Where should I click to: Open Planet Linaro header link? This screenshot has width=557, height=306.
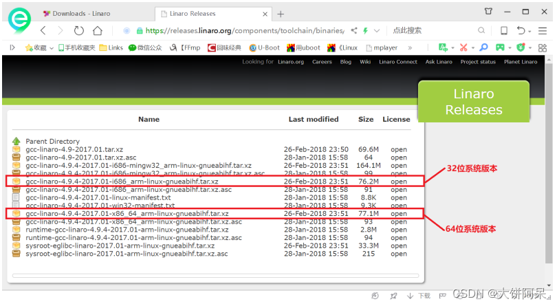click(521, 62)
